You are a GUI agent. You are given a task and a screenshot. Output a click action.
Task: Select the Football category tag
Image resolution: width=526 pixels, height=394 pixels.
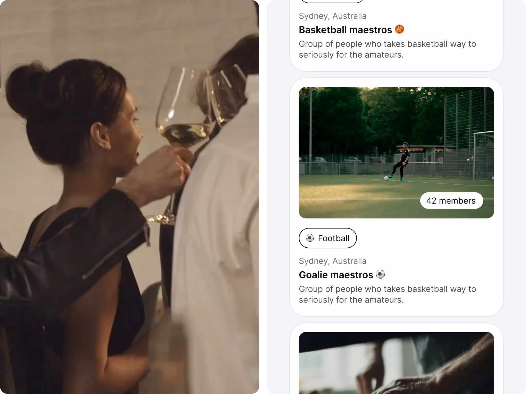[328, 238]
